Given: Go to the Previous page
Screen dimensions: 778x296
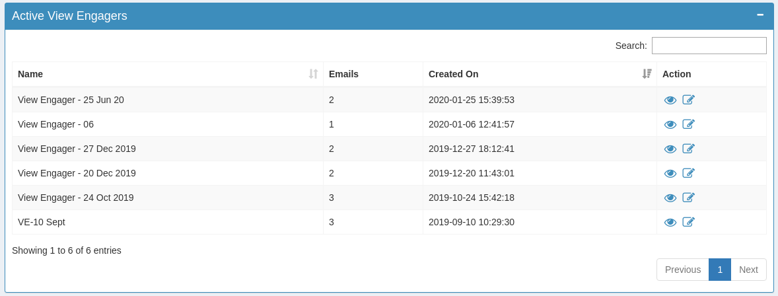Looking at the screenshot, I should point(682,270).
